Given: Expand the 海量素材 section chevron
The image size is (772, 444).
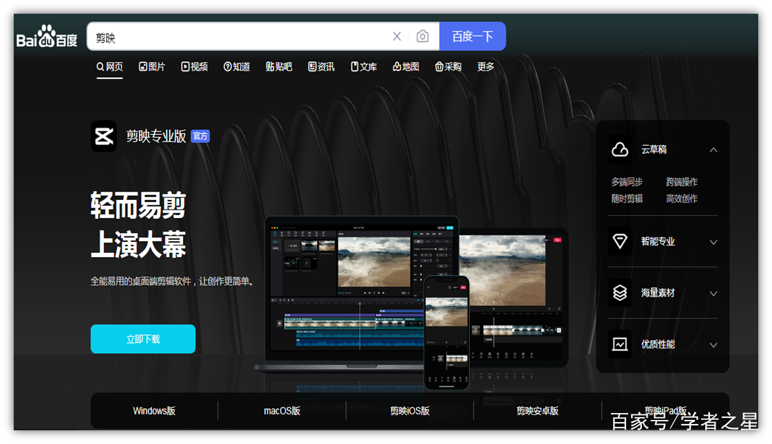Looking at the screenshot, I should click(x=714, y=293).
